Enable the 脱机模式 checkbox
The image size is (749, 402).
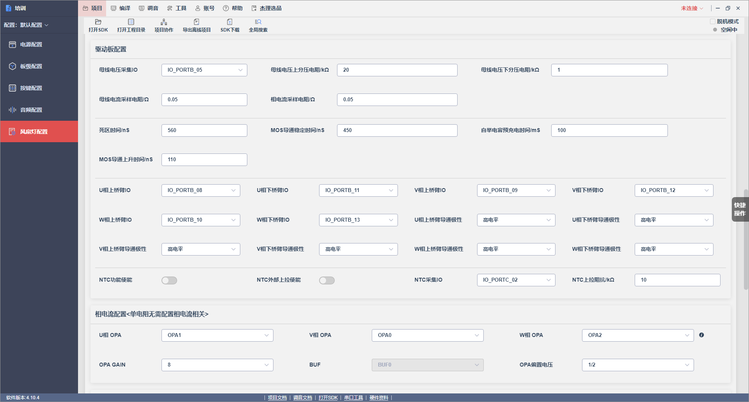click(713, 21)
